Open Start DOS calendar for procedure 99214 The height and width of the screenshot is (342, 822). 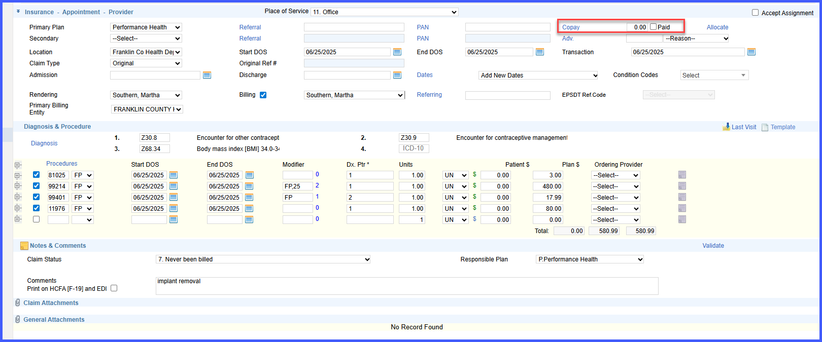pos(174,186)
